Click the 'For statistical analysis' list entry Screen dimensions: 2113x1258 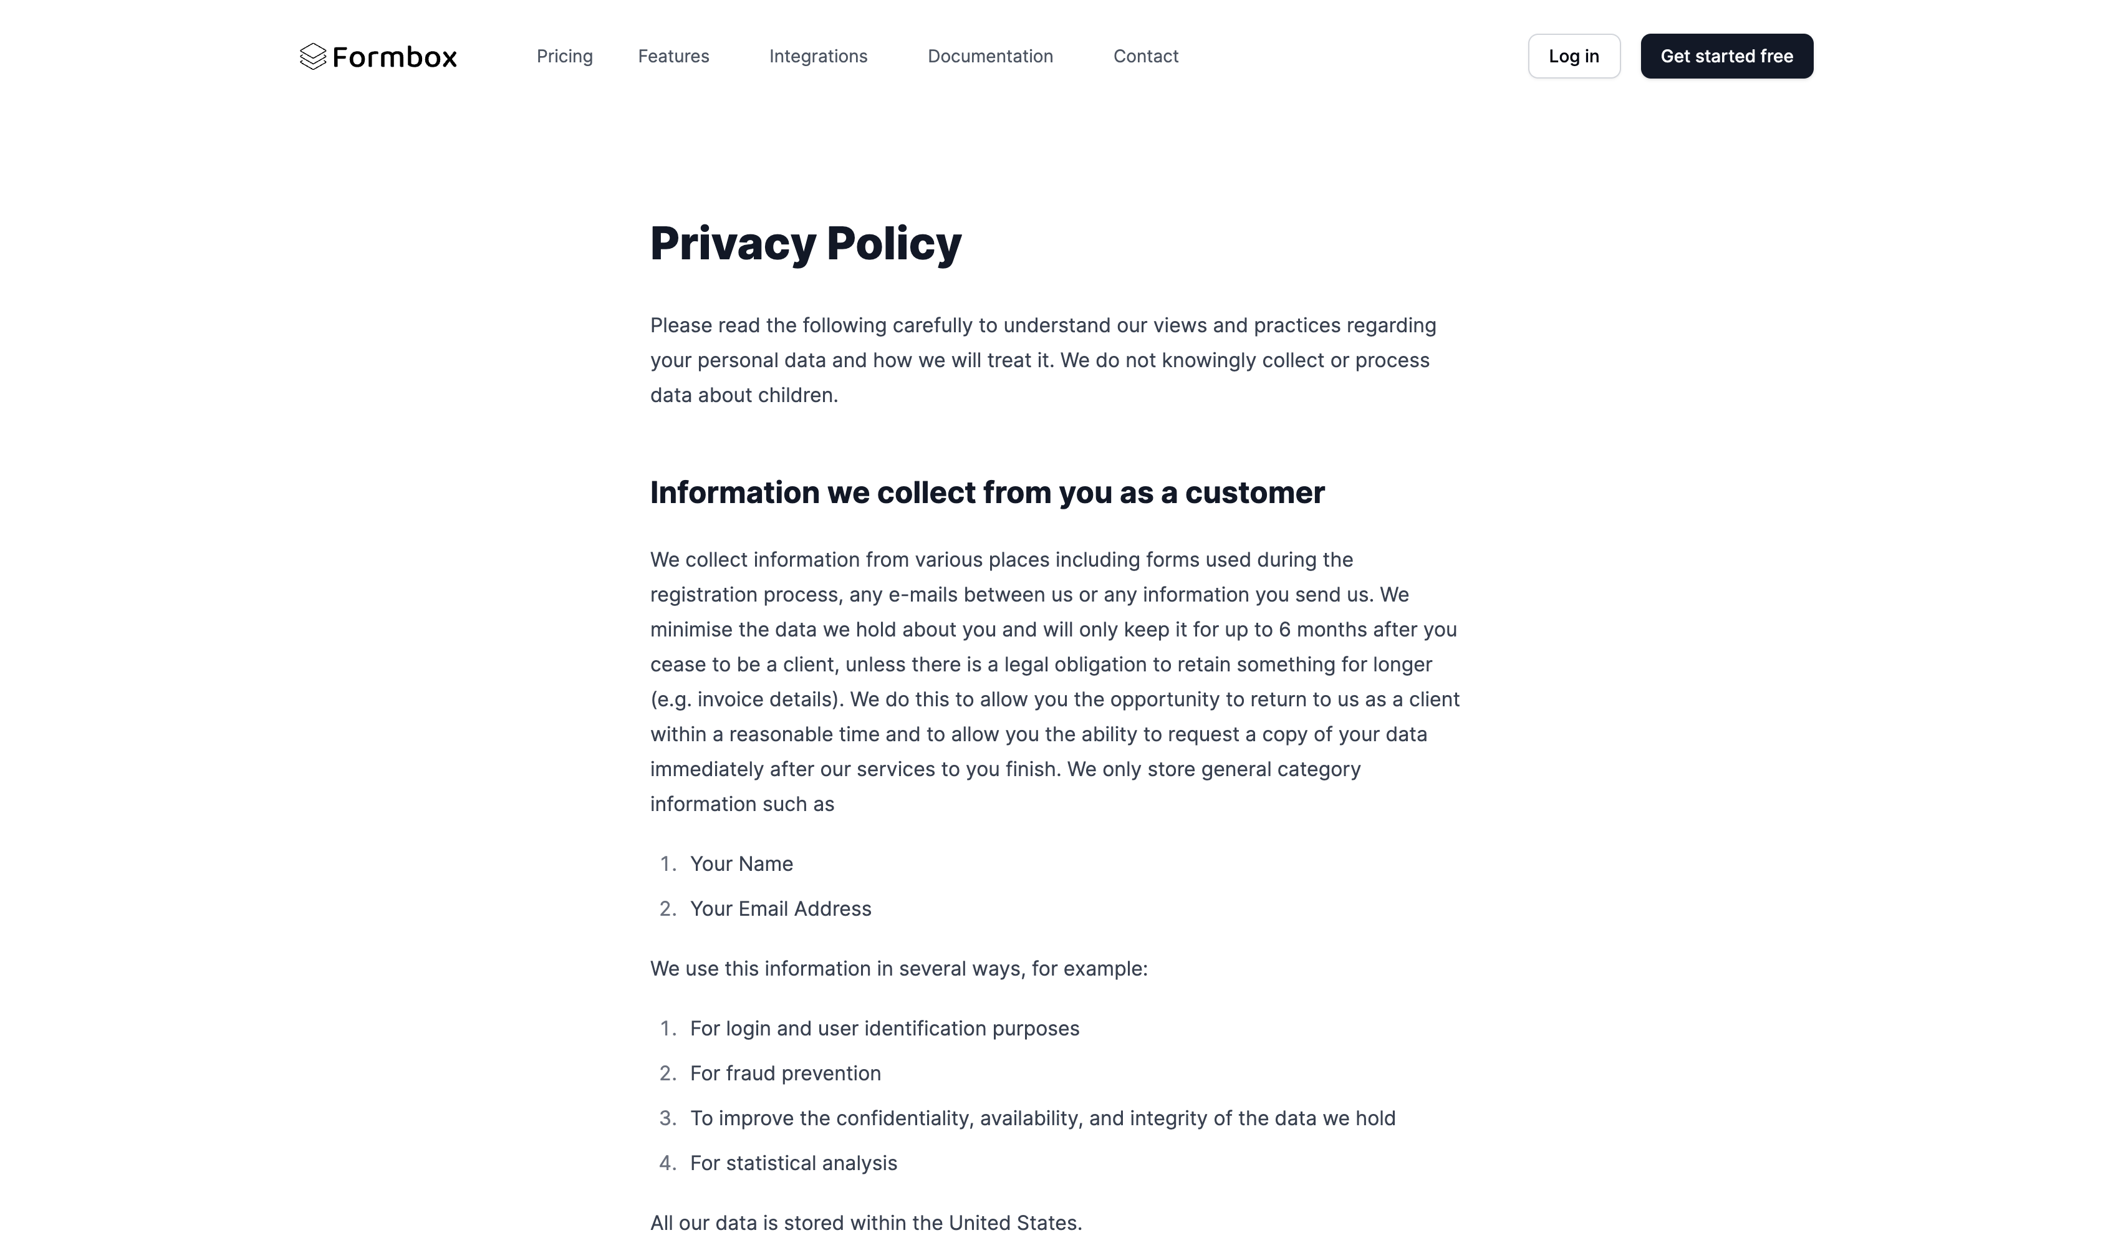pyautogui.click(x=792, y=1162)
